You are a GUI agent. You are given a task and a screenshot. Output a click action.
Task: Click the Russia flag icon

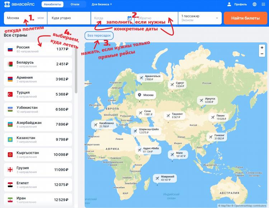[x=10, y=49]
